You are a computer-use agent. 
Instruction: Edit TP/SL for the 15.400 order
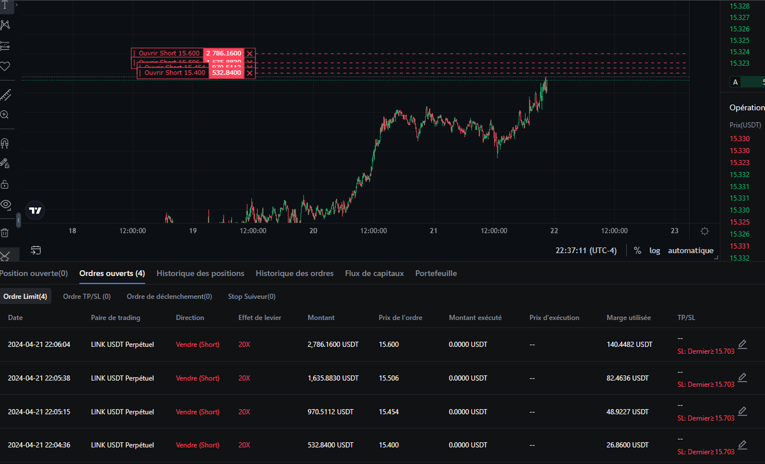(x=742, y=444)
